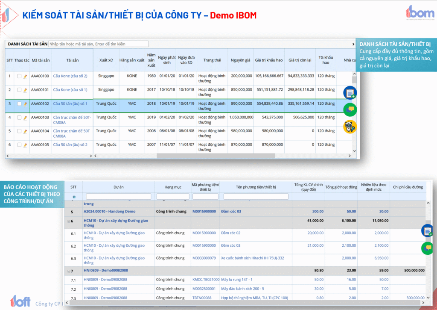The image size is (437, 310).
Task: Click the edit pencil for asset AAA00102
Action: pyautogui.click(x=25, y=104)
